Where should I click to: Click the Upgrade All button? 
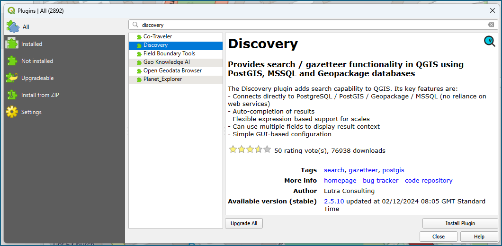click(x=243, y=223)
